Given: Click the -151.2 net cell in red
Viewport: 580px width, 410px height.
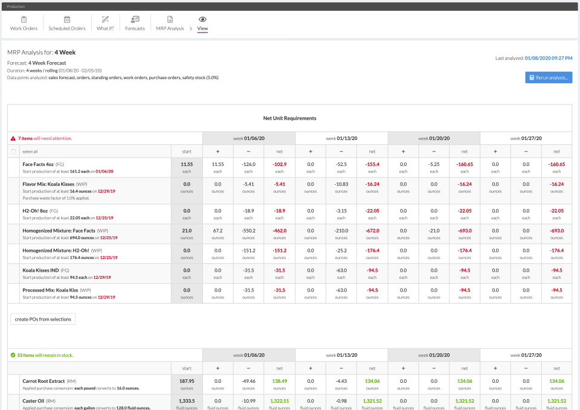Looking at the screenshot, I should point(279,251).
